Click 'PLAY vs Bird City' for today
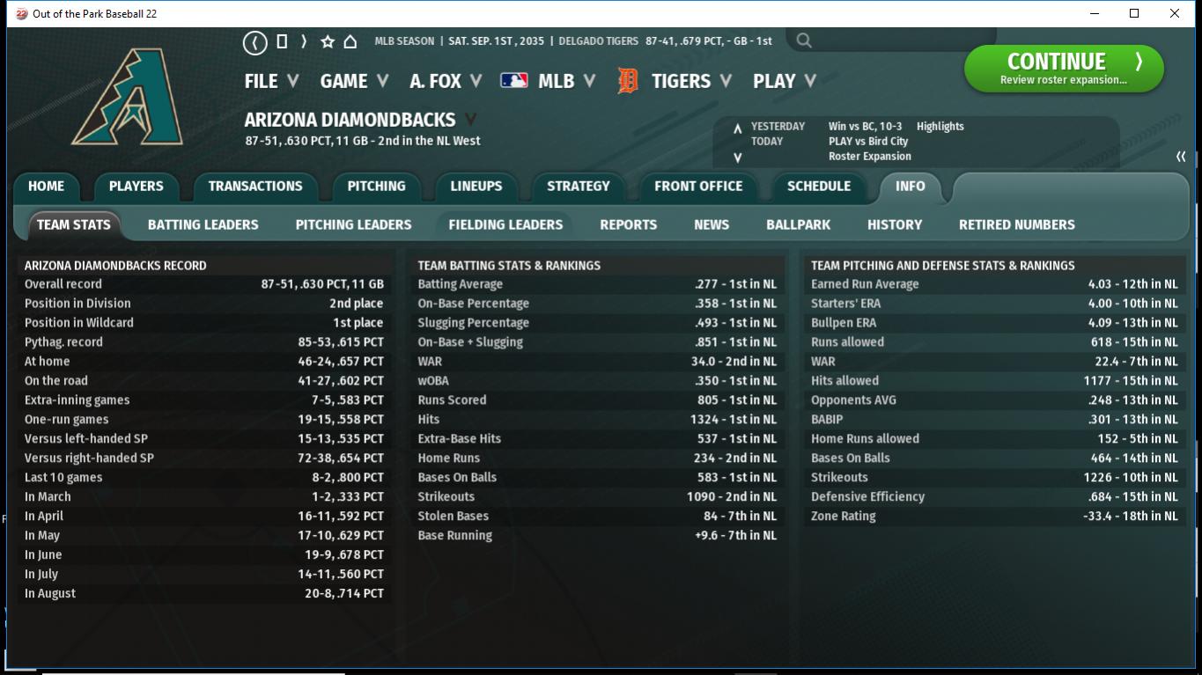 pyautogui.click(x=868, y=142)
